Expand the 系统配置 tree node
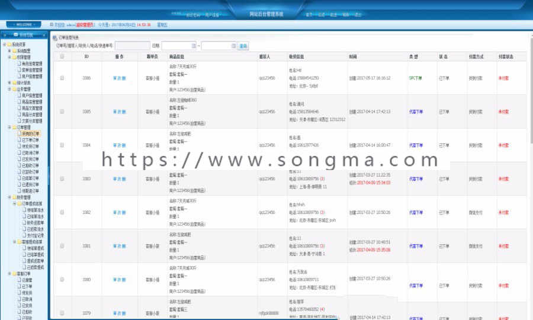533x320 pixels. (9, 51)
